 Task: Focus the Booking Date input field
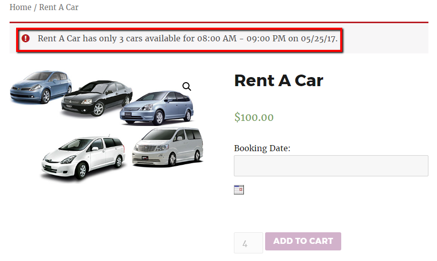coord(331,165)
